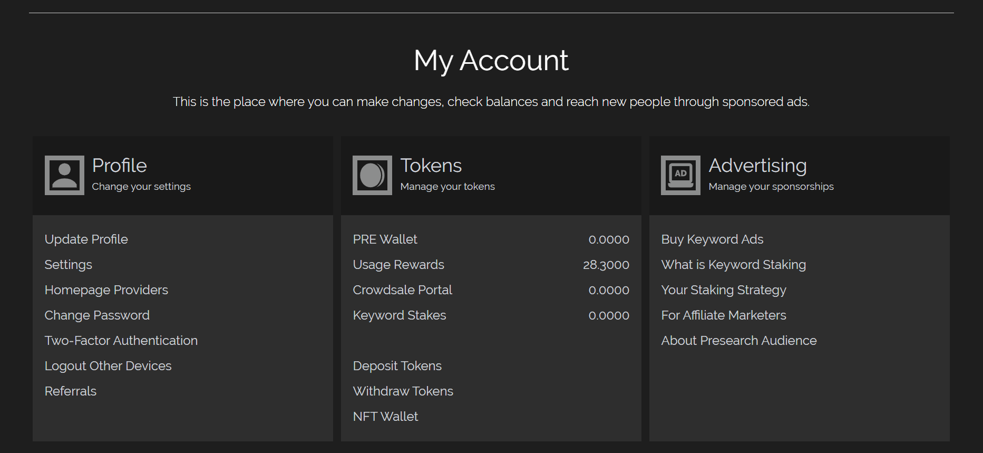Click the Tokens section heading
Screen dimensions: 983x453
click(x=431, y=166)
